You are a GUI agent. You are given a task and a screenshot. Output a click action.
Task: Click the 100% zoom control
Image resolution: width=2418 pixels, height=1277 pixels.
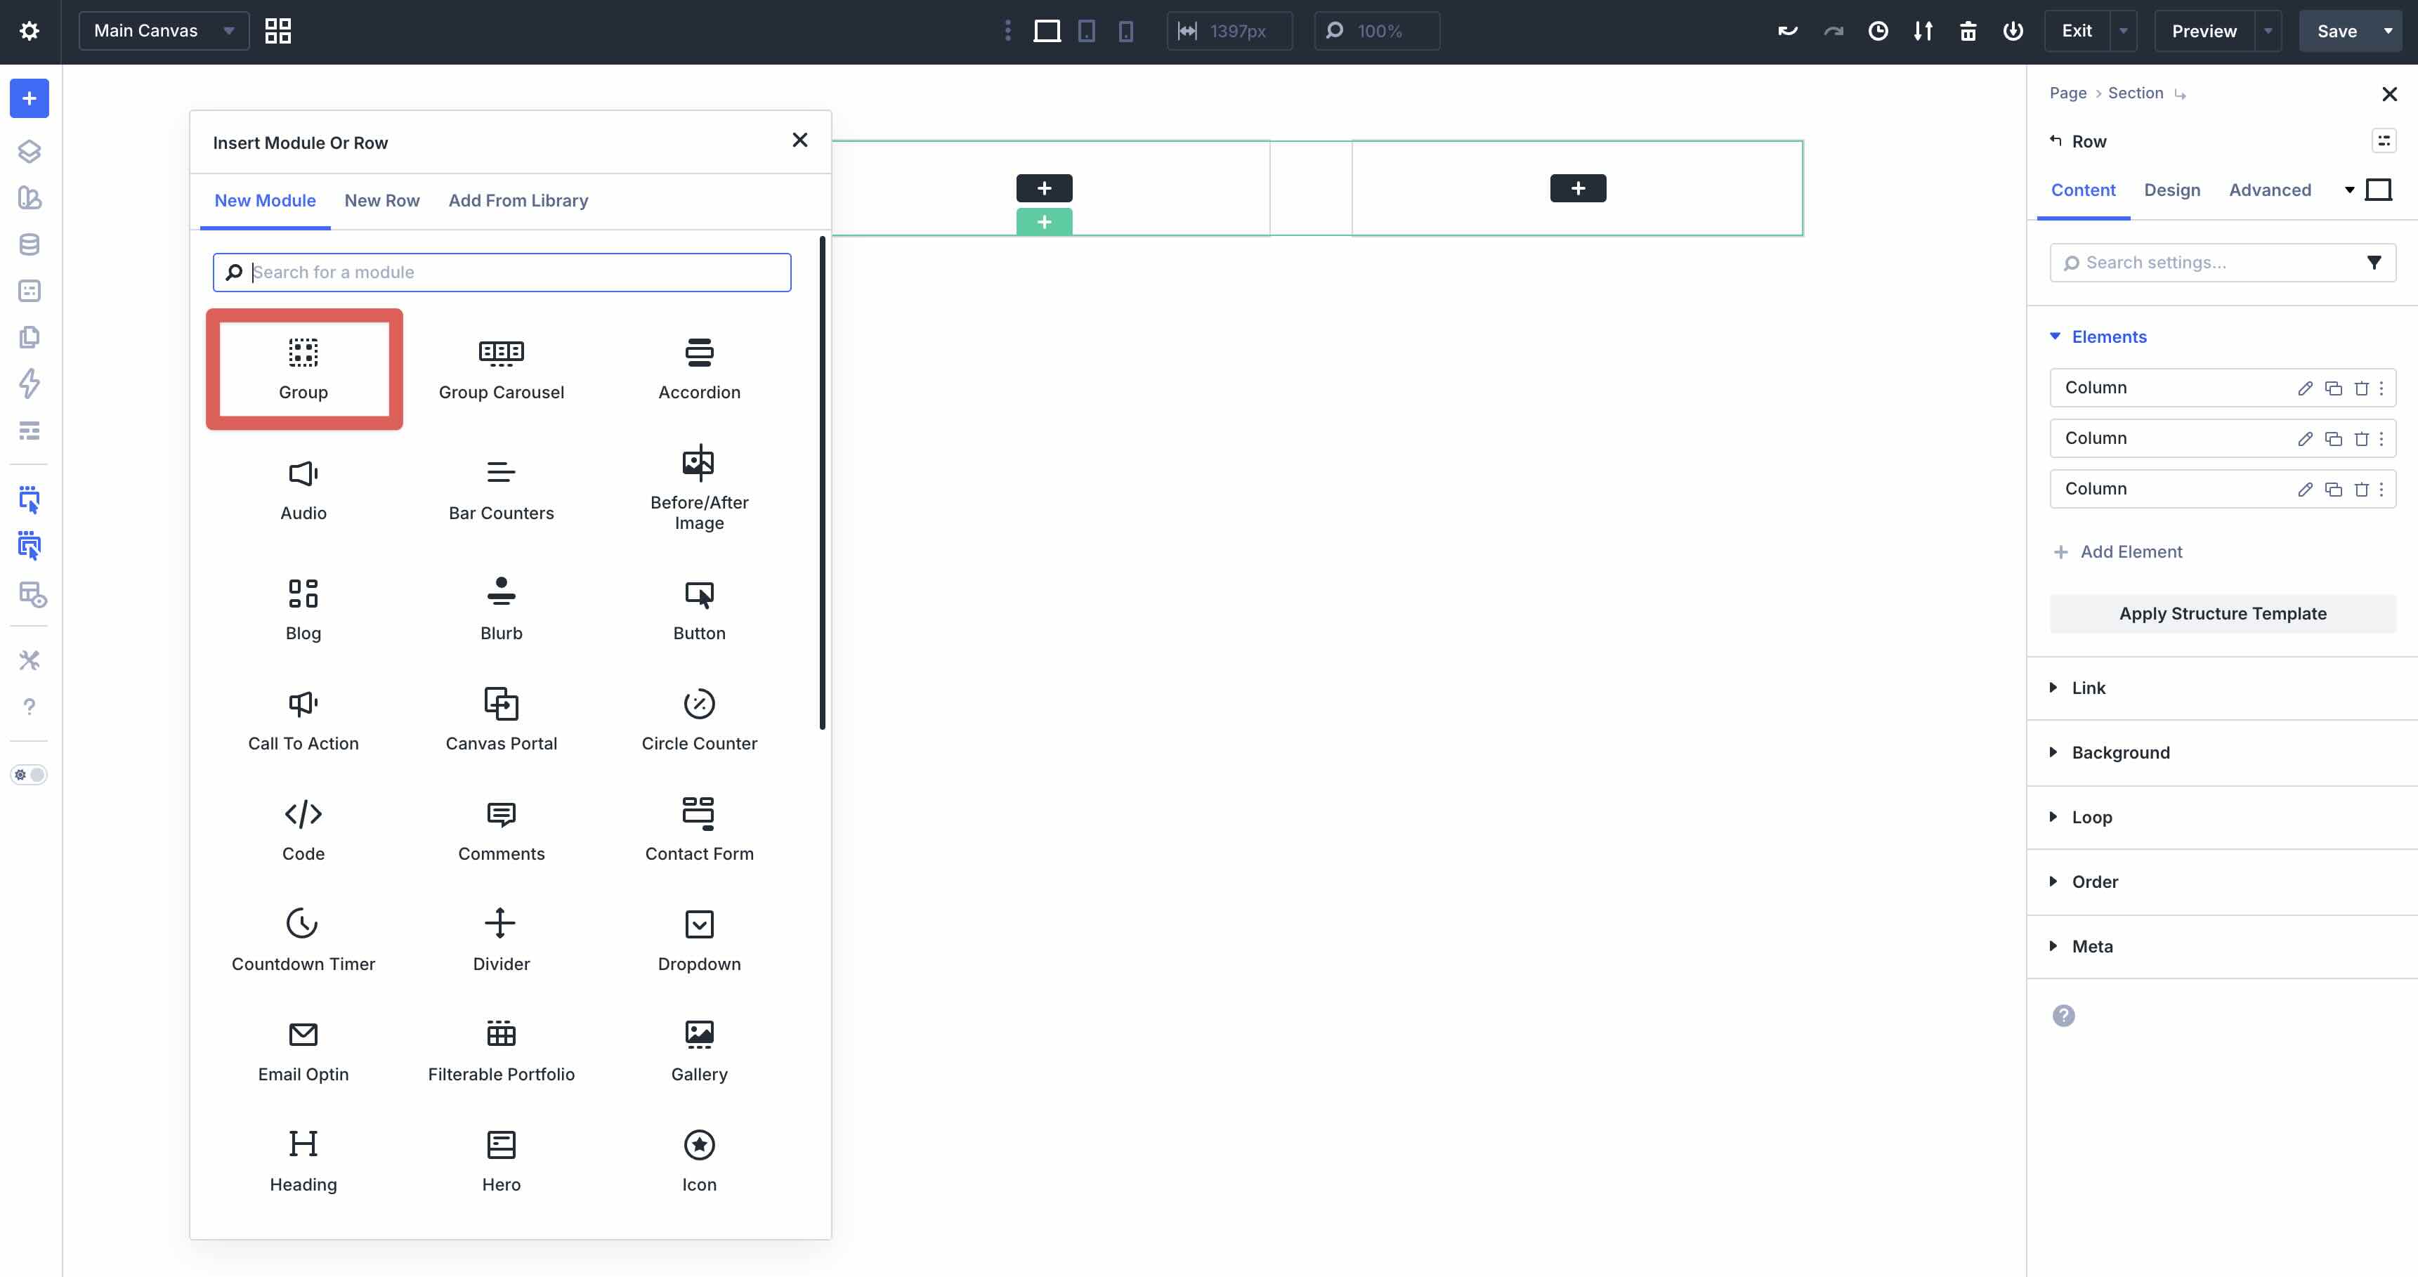click(1375, 31)
